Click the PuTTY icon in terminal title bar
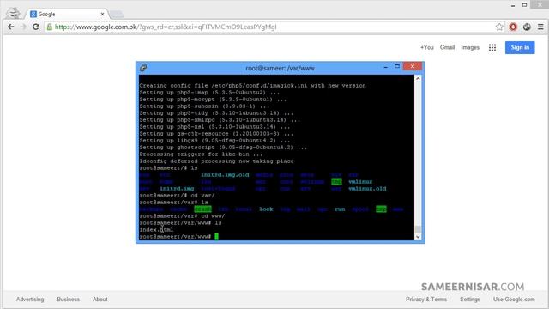Image resolution: width=549 pixels, height=309 pixels. [143, 68]
